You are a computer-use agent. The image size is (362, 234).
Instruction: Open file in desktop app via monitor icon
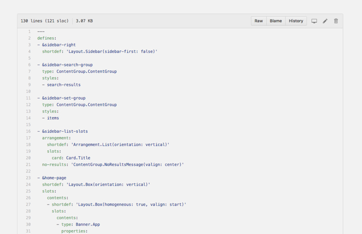coord(314,21)
